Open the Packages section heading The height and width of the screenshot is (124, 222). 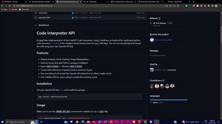click(154, 51)
